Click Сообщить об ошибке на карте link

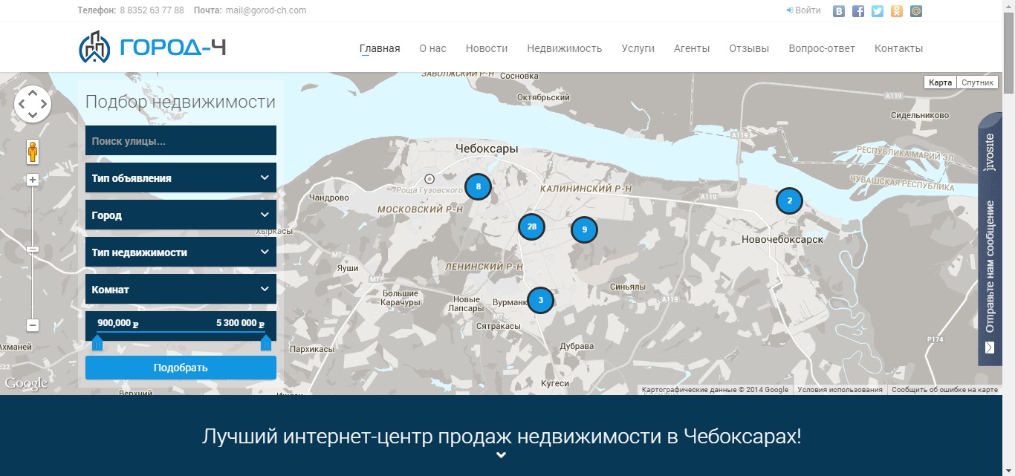coord(944,390)
